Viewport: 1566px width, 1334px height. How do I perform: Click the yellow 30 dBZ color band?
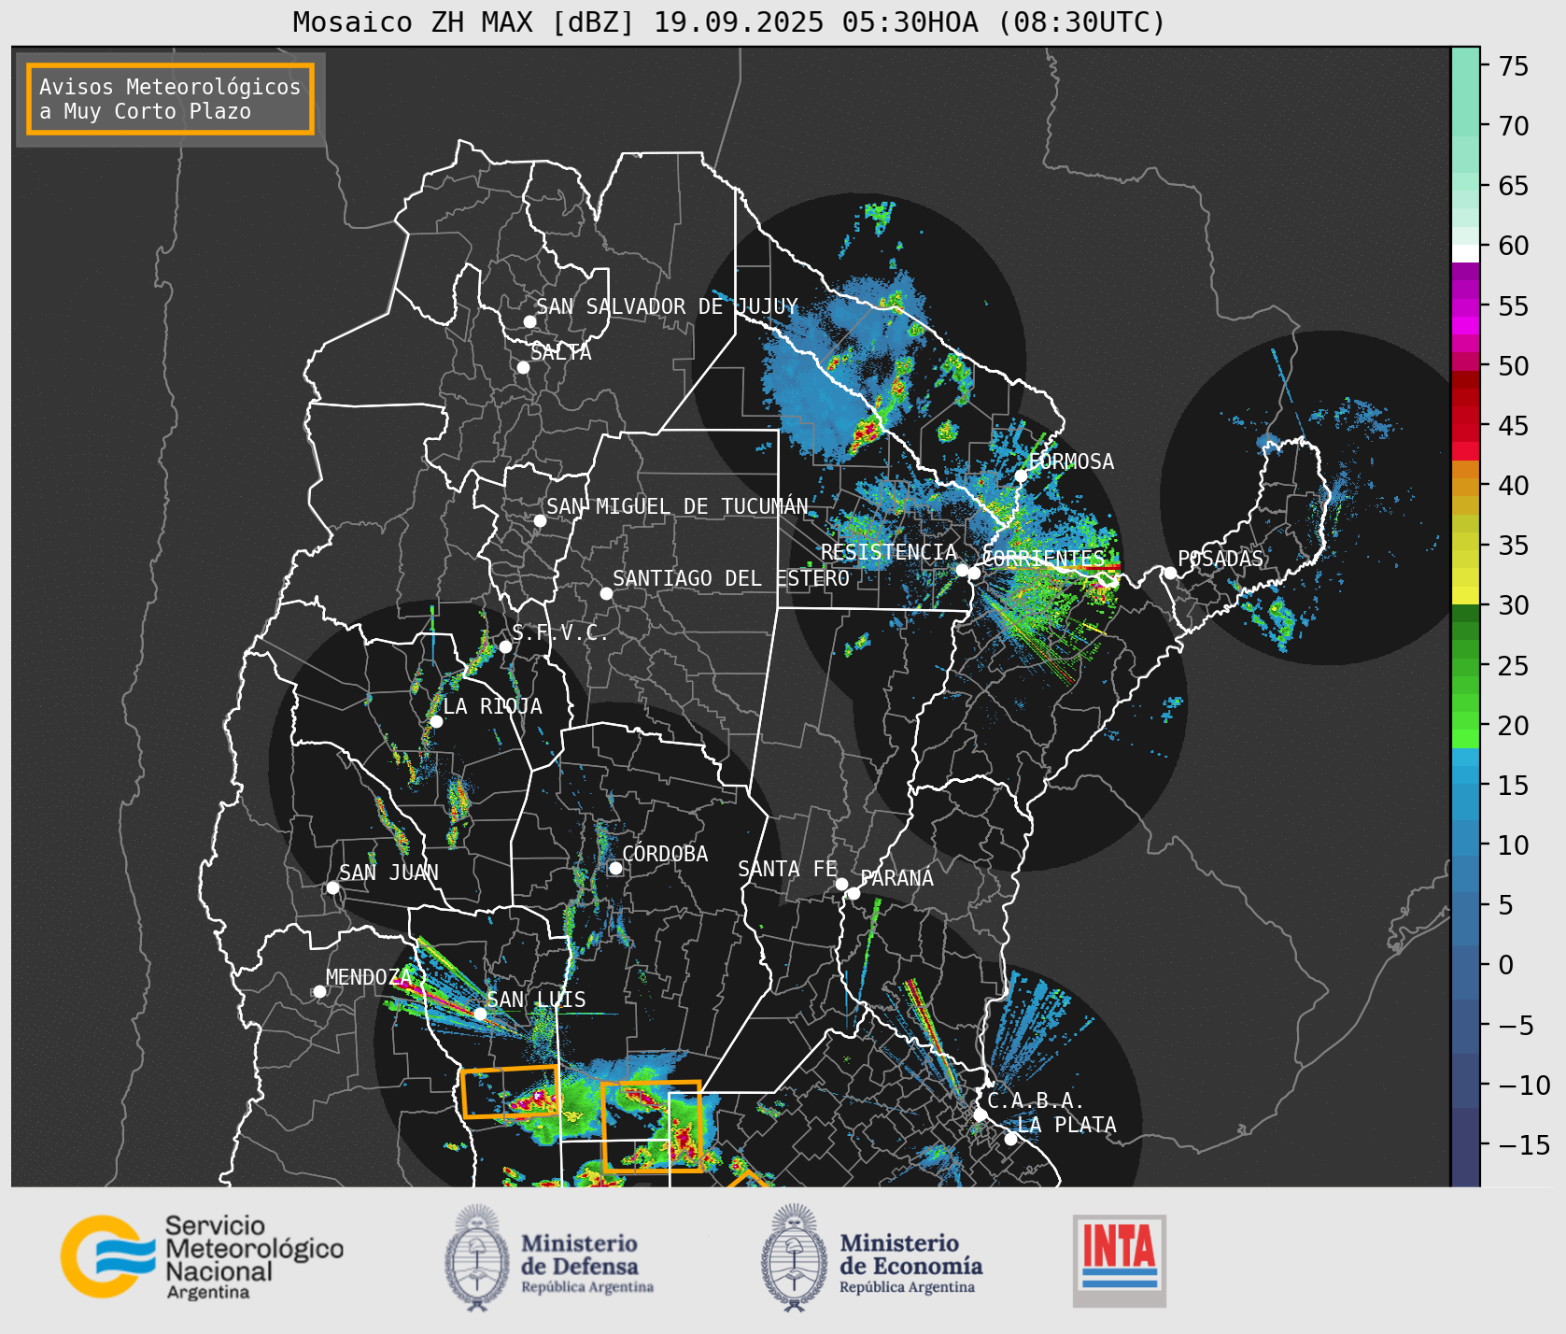pyautogui.click(x=1465, y=595)
